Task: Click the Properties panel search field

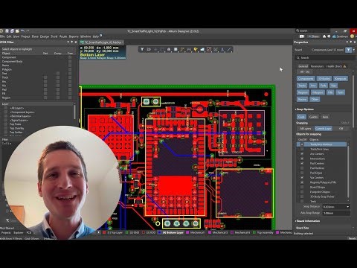Action: 326,58
